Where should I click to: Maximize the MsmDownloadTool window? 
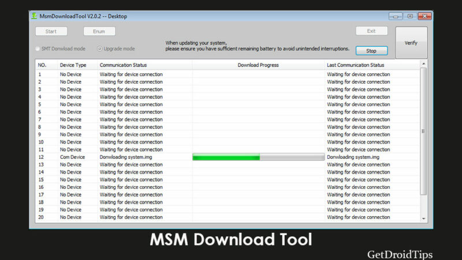(x=410, y=16)
